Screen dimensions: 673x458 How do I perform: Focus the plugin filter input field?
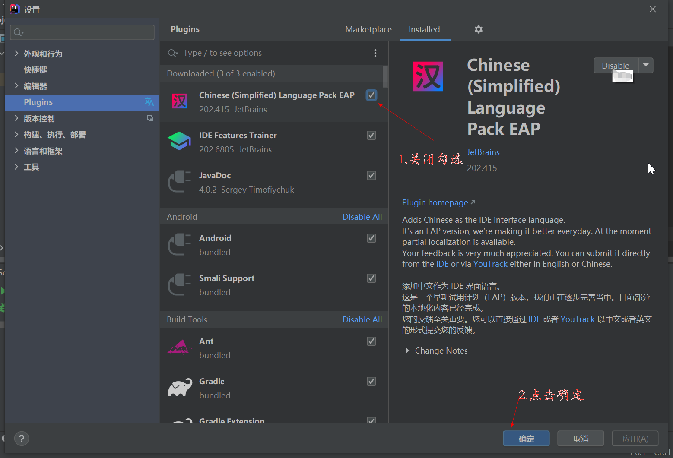pyautogui.click(x=274, y=53)
